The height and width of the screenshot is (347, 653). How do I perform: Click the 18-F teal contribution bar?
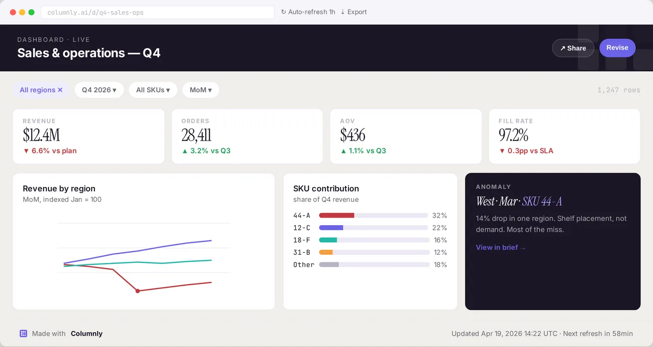click(x=328, y=240)
